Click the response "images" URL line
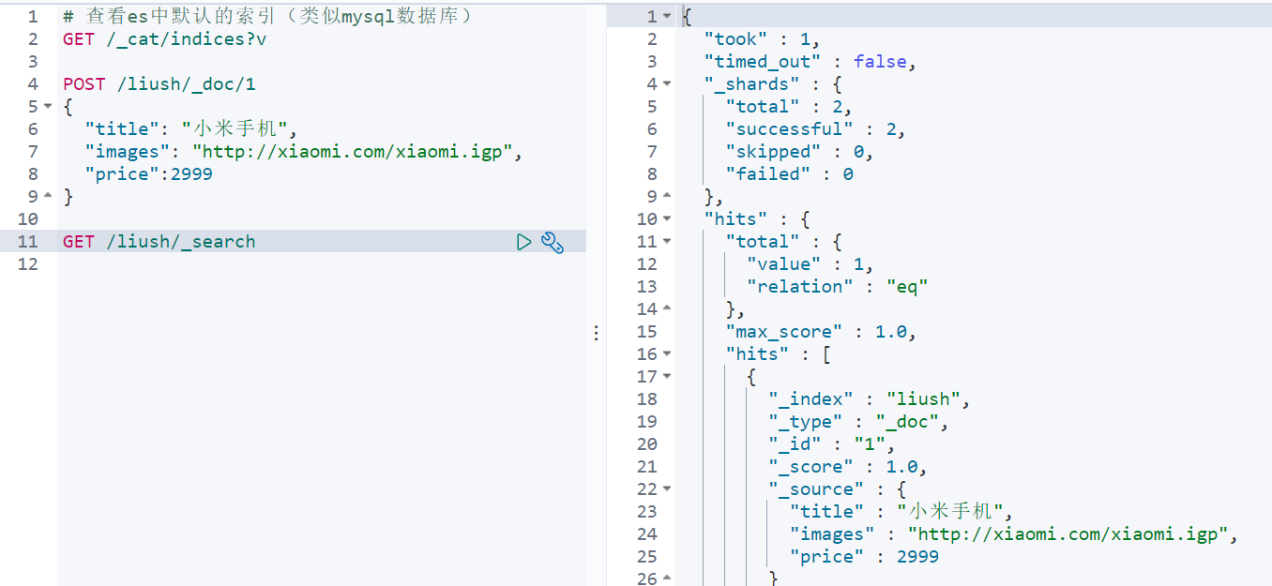1272x586 pixels. click(x=1014, y=534)
